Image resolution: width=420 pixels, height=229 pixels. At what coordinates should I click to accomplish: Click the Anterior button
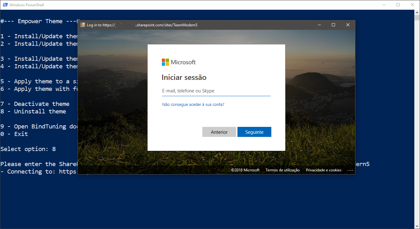pos(219,132)
